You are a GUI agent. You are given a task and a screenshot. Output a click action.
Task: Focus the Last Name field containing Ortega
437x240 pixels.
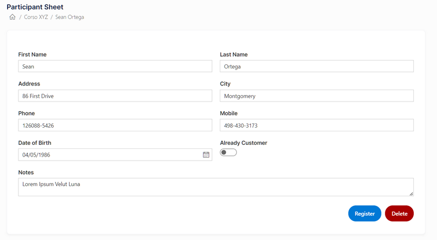(x=317, y=66)
